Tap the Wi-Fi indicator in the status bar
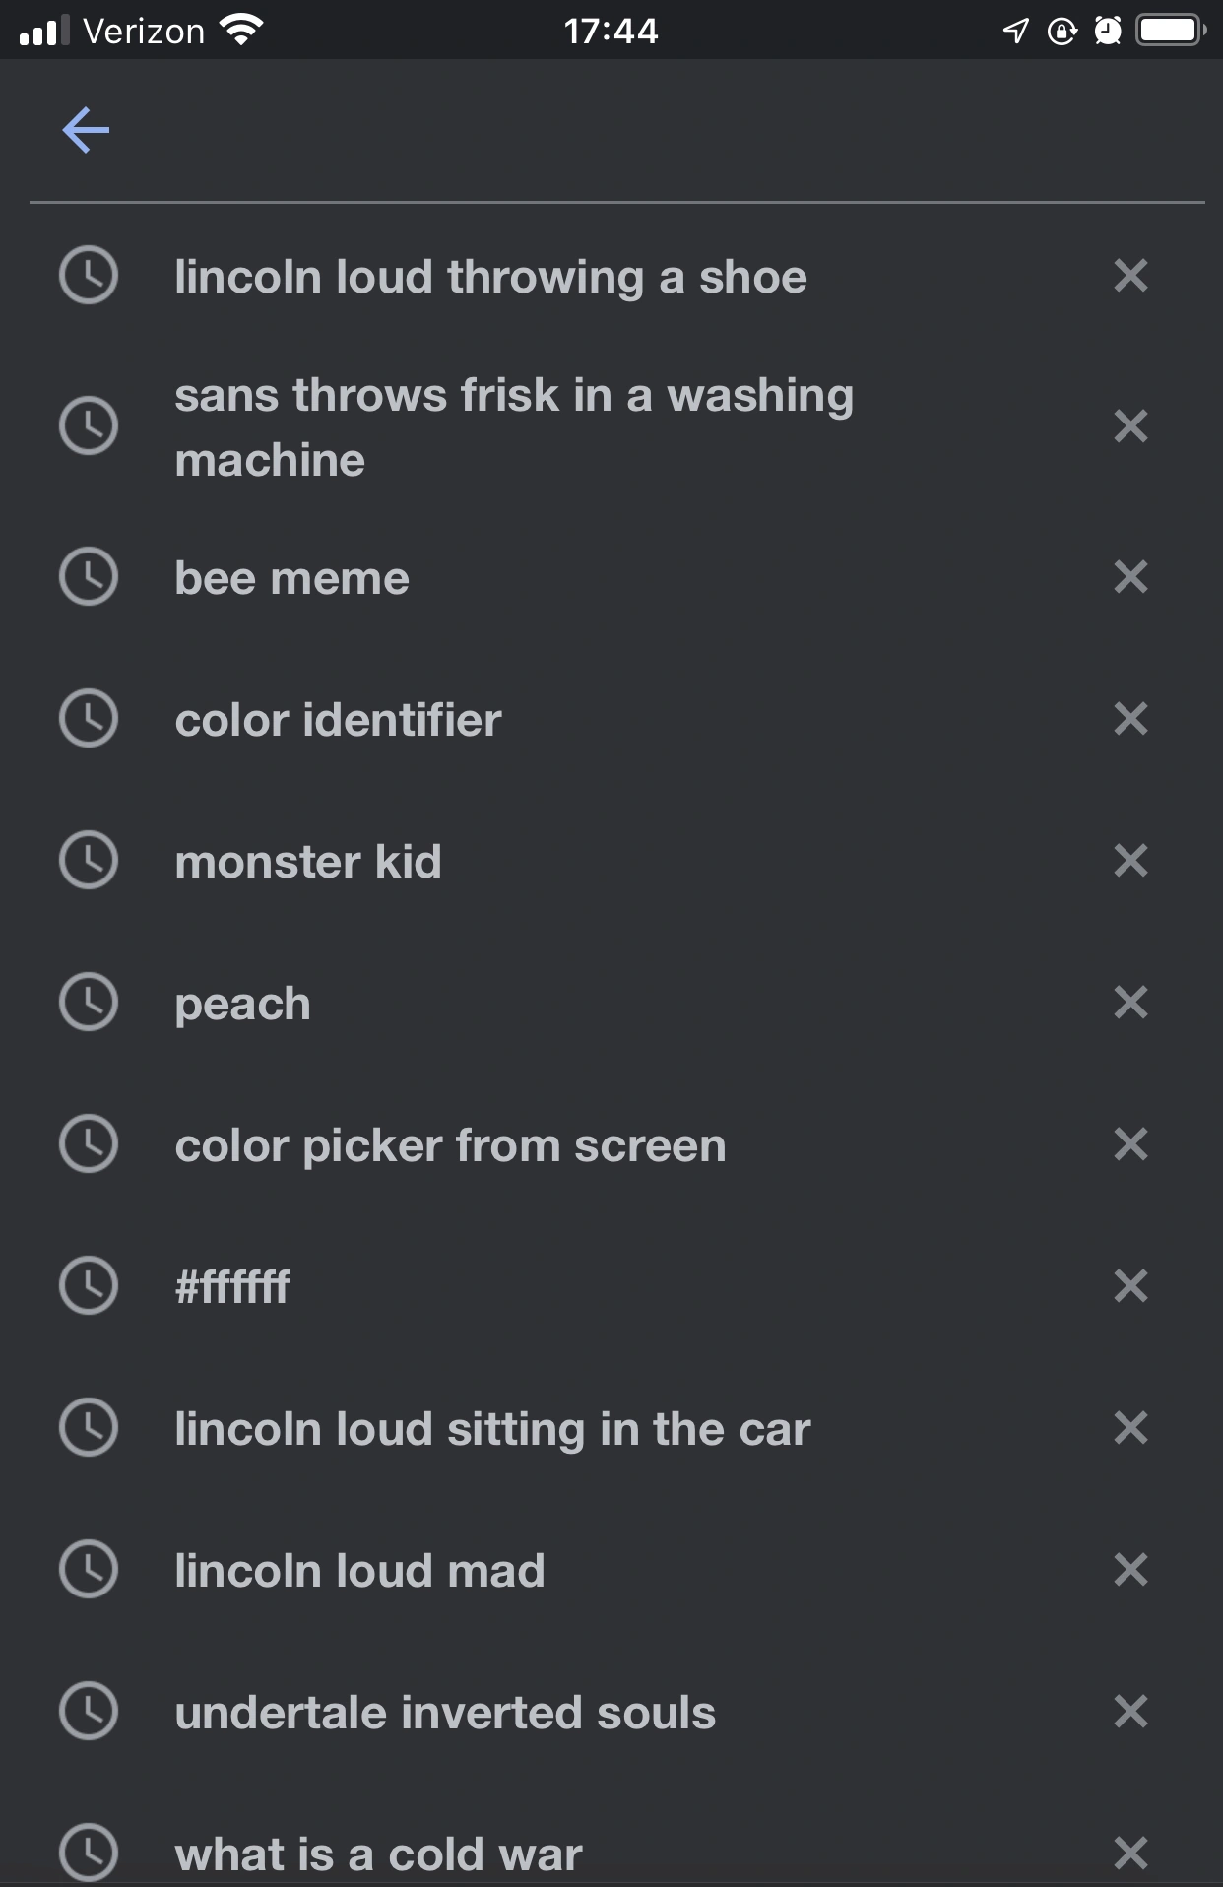This screenshot has height=1887, width=1223. (239, 30)
